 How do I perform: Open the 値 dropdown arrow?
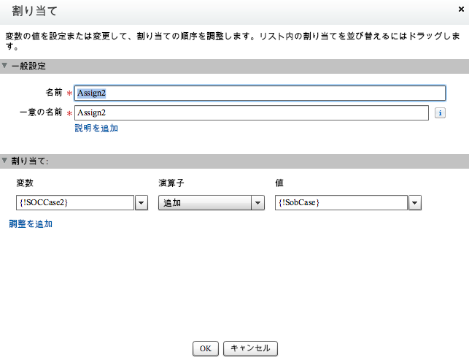click(415, 203)
